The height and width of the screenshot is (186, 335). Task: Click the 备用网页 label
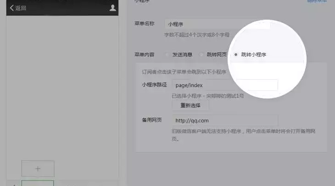152,120
